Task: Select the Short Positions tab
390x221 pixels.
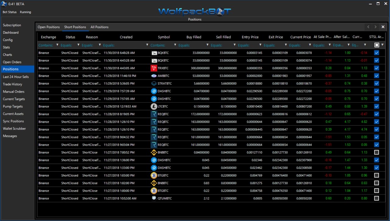Action: [x=75, y=27]
